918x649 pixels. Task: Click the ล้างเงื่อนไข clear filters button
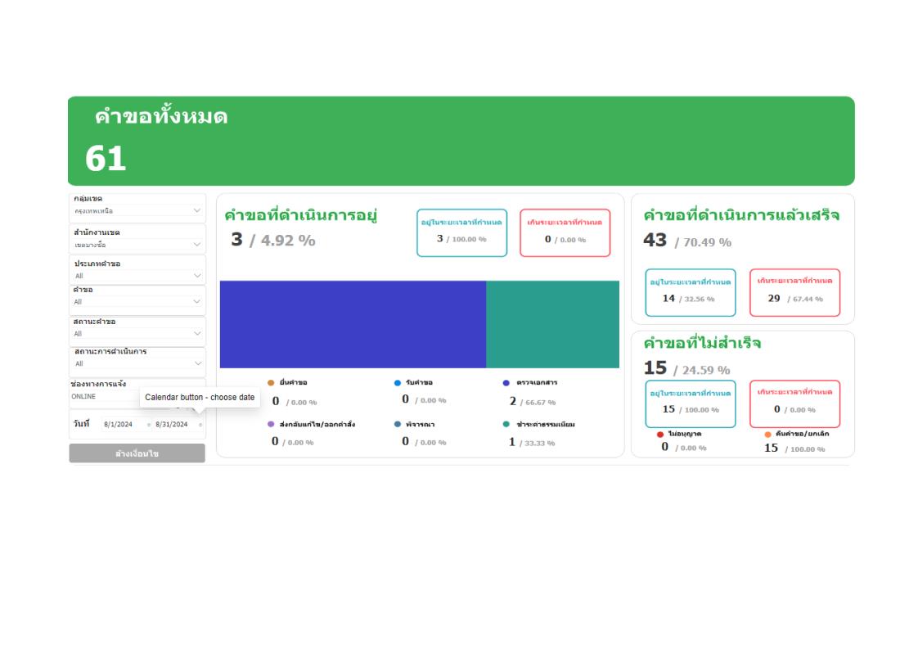click(x=137, y=453)
